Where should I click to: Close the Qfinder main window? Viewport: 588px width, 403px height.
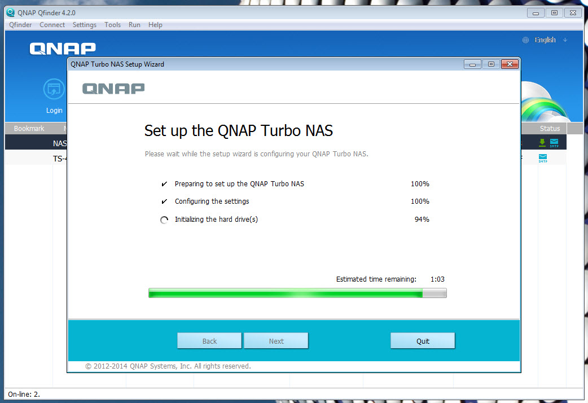[x=573, y=13]
